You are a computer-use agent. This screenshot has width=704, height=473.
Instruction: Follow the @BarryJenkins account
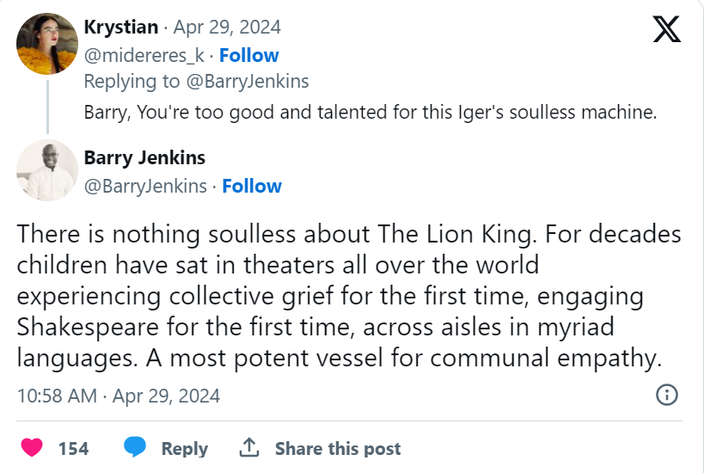pyautogui.click(x=252, y=186)
